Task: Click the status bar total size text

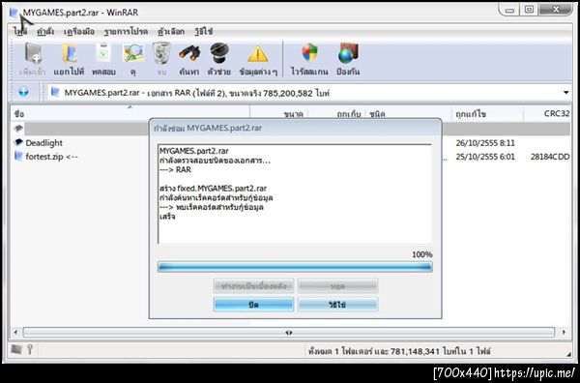Action: [x=399, y=351]
